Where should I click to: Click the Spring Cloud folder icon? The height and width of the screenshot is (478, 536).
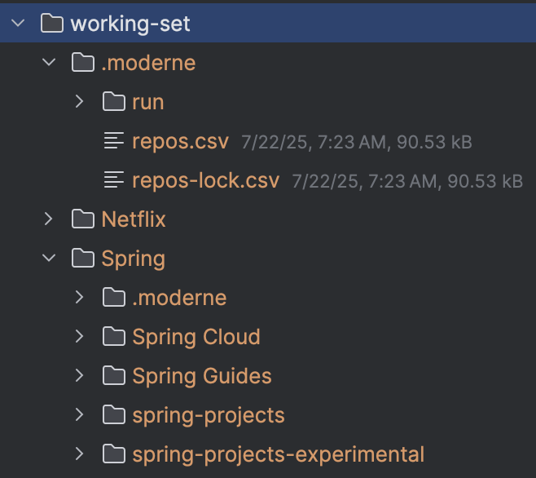click(114, 336)
